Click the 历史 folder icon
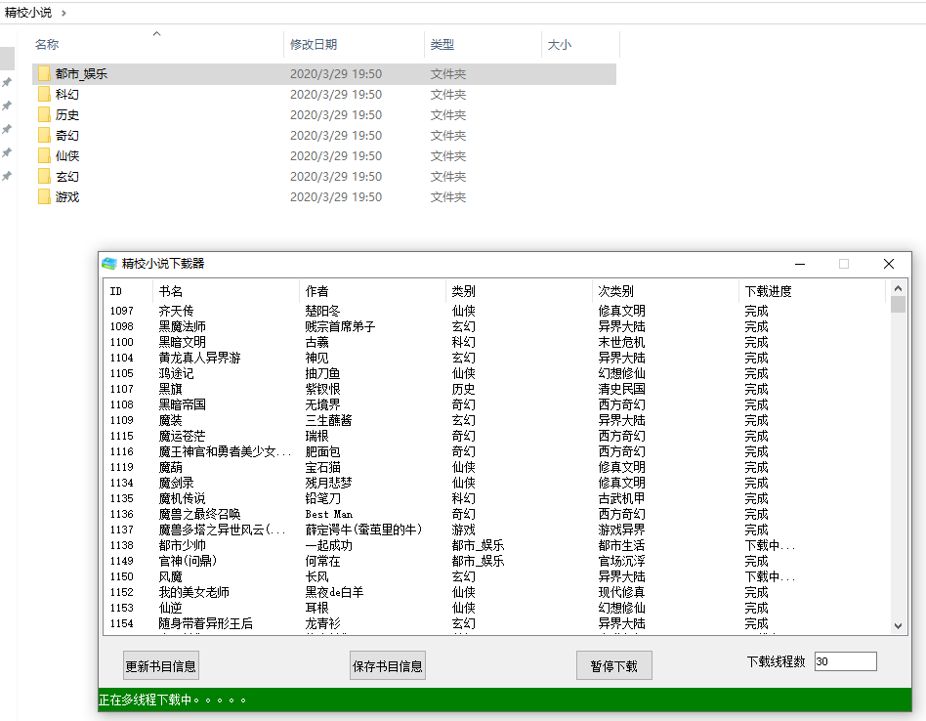This screenshot has width=926, height=721. click(x=43, y=115)
